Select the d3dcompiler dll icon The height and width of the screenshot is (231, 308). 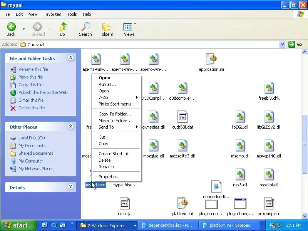click(x=182, y=88)
